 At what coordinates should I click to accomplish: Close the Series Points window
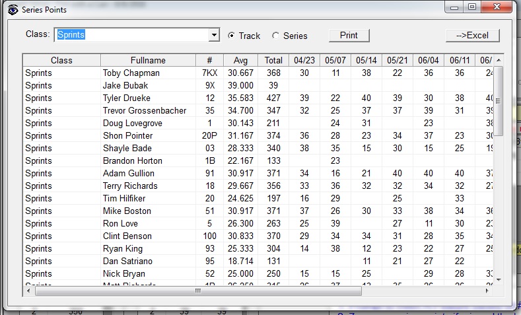click(497, 7)
